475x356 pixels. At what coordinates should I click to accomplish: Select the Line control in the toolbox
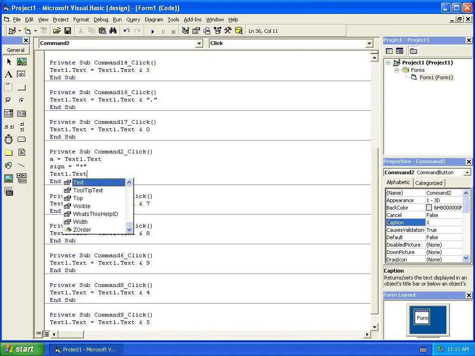pyautogui.click(x=21, y=165)
